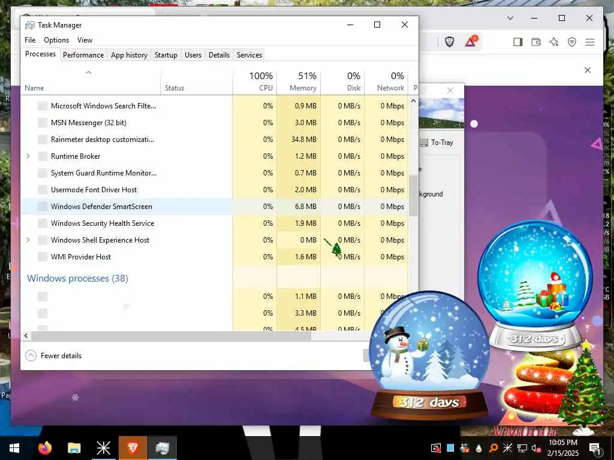Sort by the Disk column header
614x460 pixels.
pyautogui.click(x=342, y=81)
